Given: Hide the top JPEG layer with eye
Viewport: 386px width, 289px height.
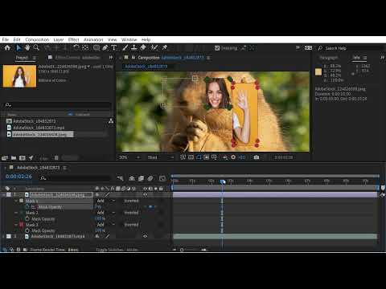Looking at the screenshot, I should [145, 194].
